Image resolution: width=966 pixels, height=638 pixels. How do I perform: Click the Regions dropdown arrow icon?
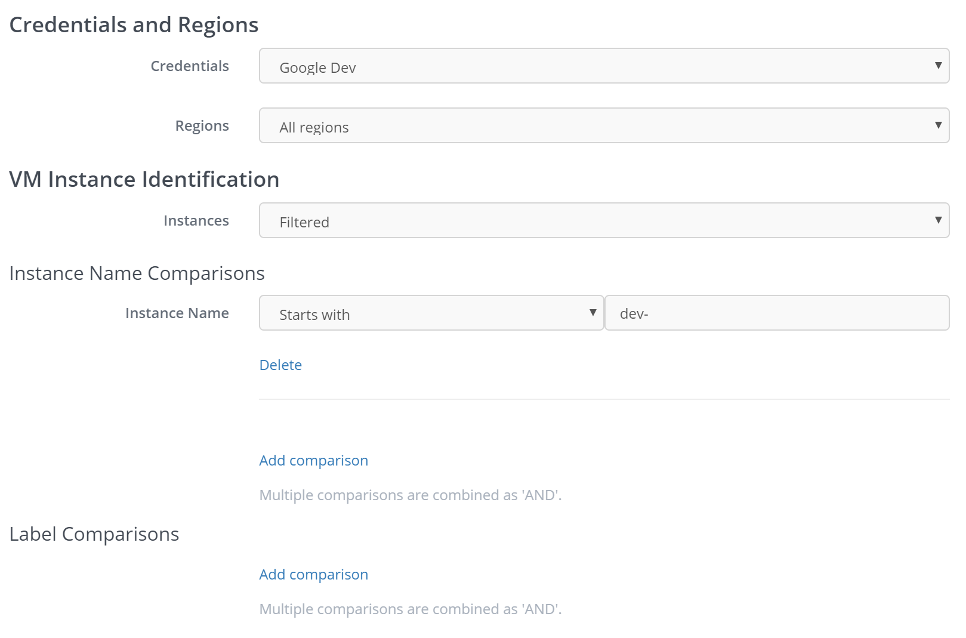coord(938,125)
